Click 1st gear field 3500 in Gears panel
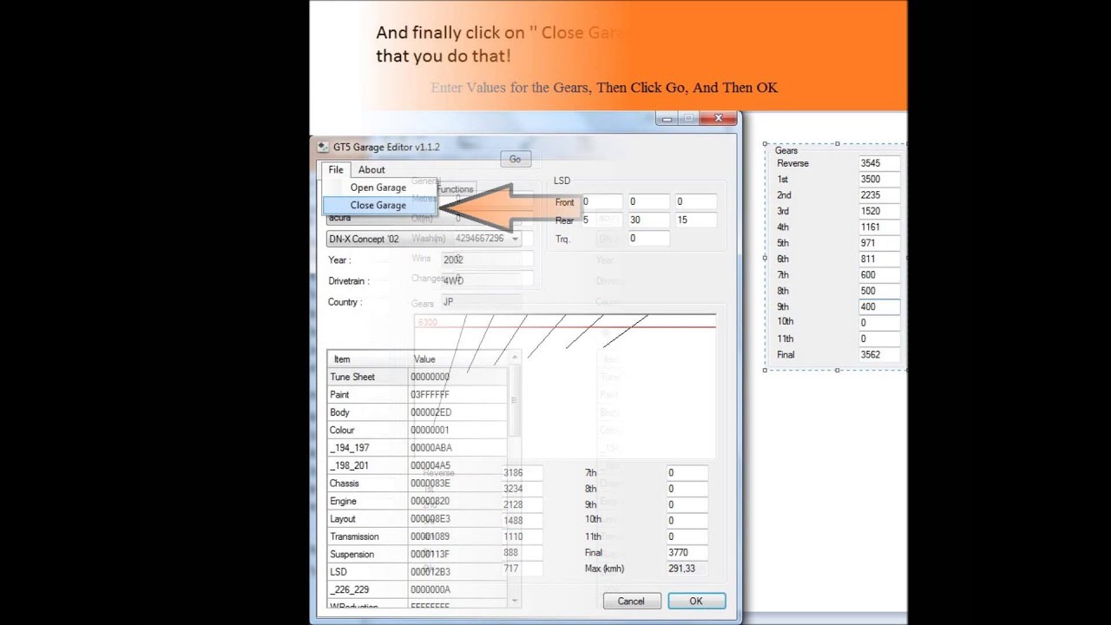The width and height of the screenshot is (1111, 625). (878, 179)
